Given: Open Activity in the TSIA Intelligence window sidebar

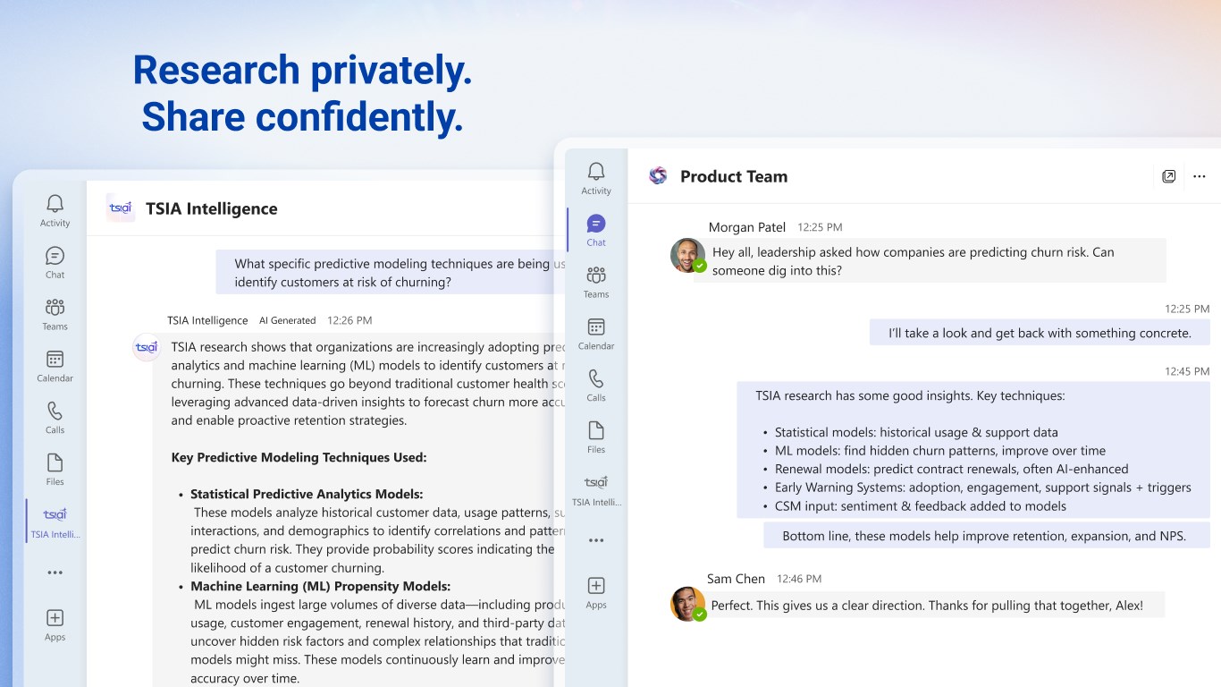Looking at the screenshot, I should (55, 211).
